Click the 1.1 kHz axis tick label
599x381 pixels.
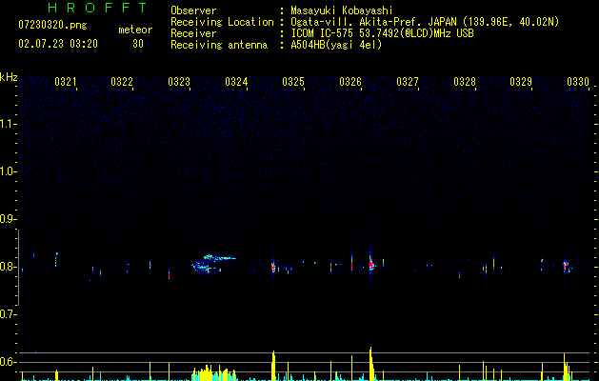(8, 124)
